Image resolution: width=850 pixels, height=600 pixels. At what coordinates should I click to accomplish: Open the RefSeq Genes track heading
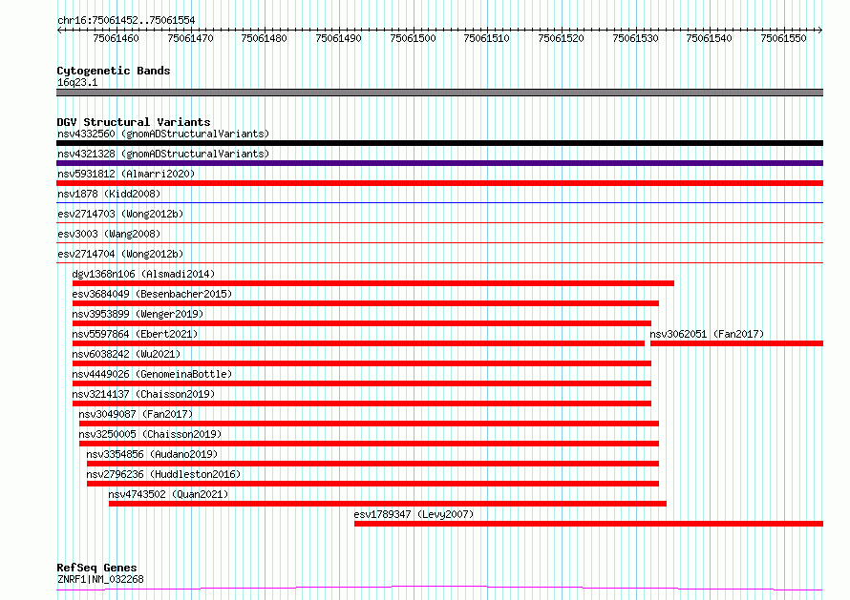click(96, 568)
